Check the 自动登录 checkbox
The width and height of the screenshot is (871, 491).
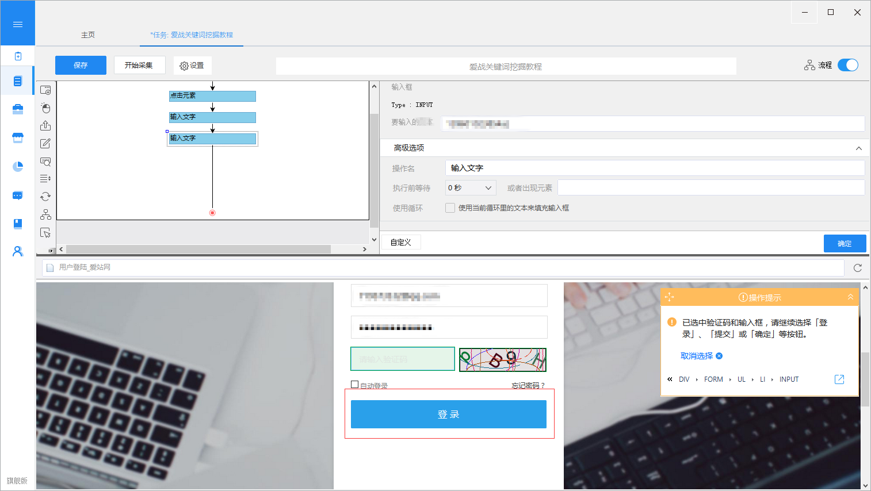[355, 385]
